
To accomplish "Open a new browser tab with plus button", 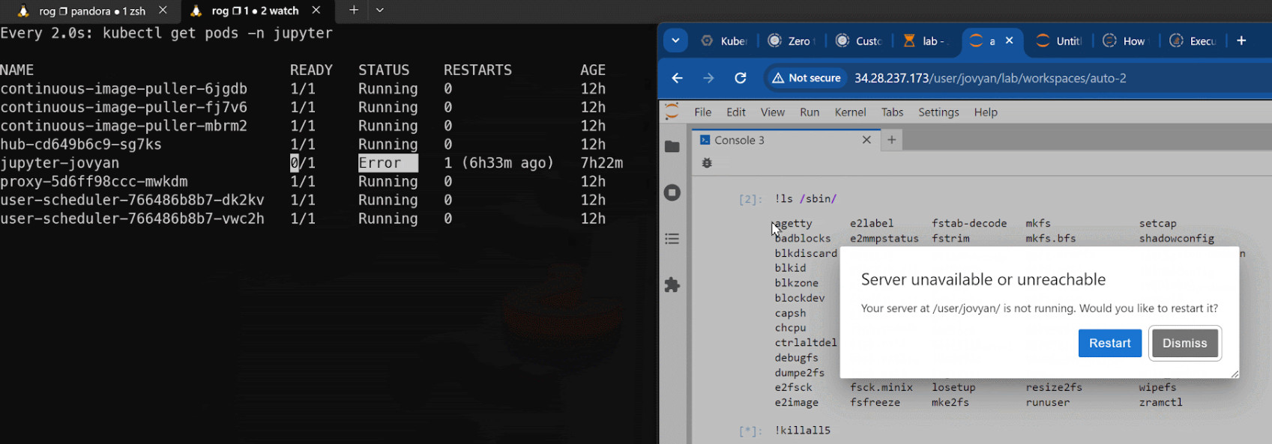I will tap(1241, 40).
